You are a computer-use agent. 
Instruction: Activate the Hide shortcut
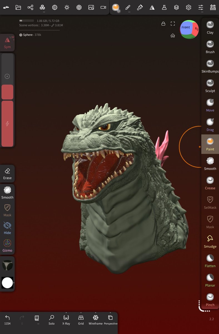coord(7,228)
